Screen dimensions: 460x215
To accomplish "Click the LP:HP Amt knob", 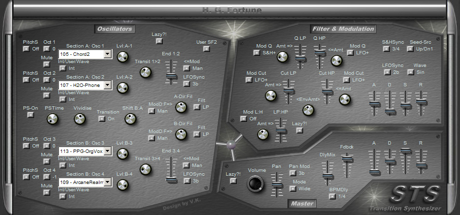I will 263,134.
